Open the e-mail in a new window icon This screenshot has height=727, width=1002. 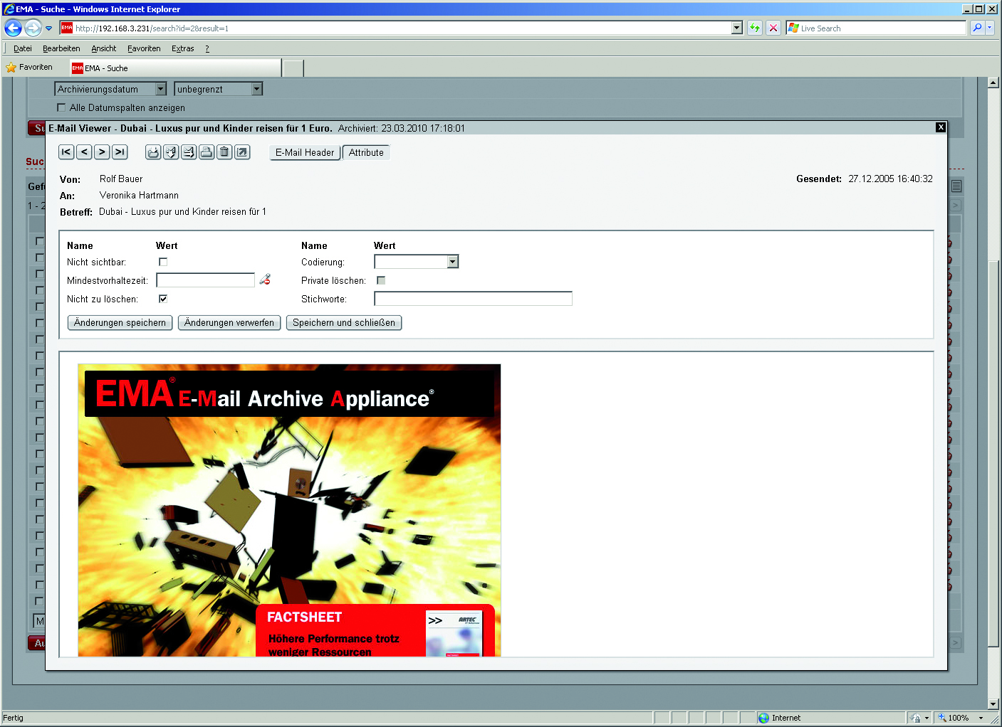click(x=242, y=152)
